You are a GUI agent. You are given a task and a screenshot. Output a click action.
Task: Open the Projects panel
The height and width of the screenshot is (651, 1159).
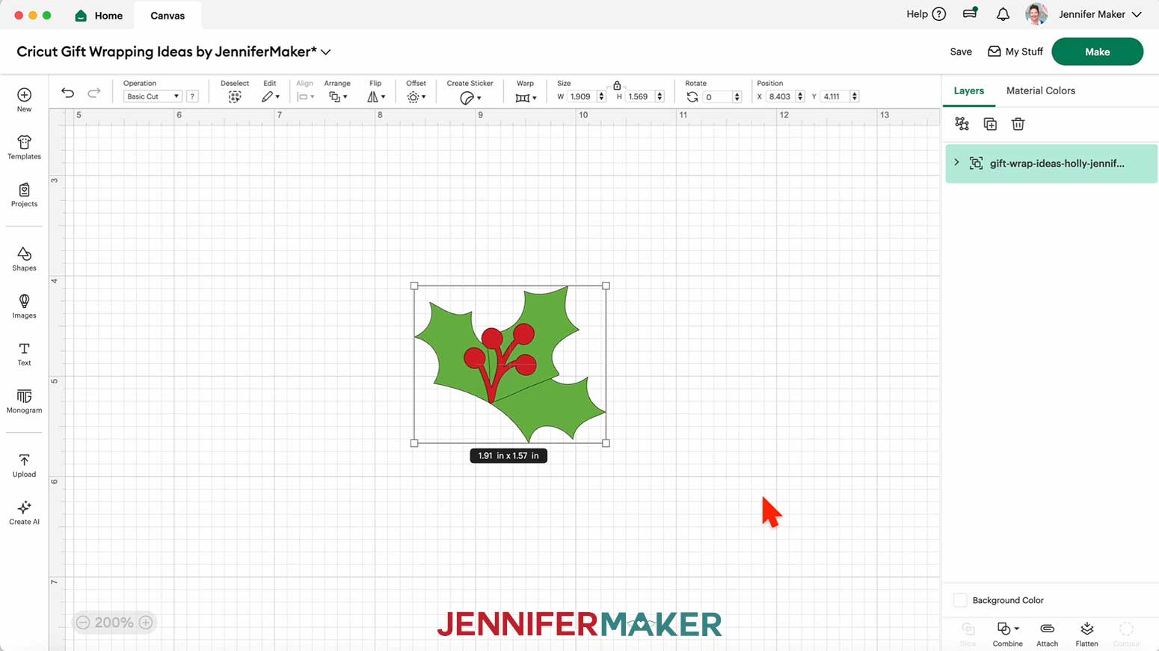[24, 195]
